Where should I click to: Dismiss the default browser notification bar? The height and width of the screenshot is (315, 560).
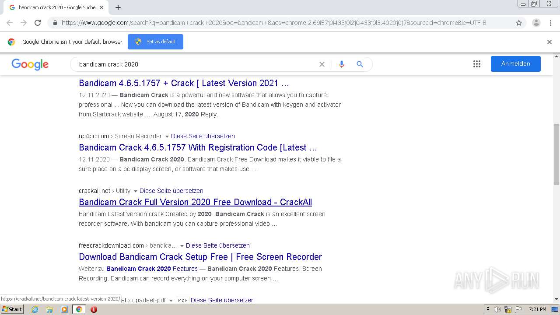(549, 42)
